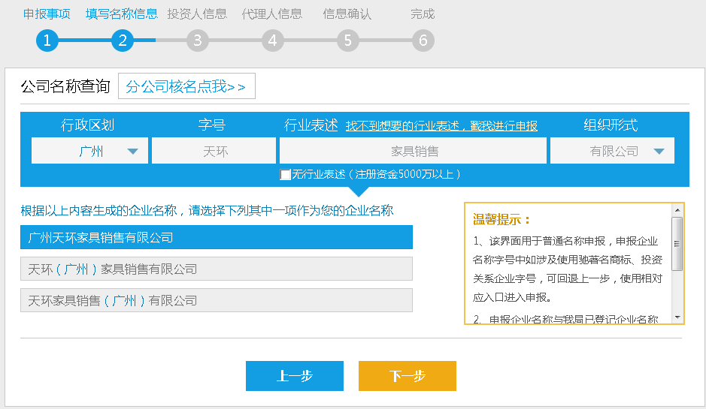Click step 2 circle for 填写名称信息
This screenshot has height=409, width=706.
tap(122, 41)
